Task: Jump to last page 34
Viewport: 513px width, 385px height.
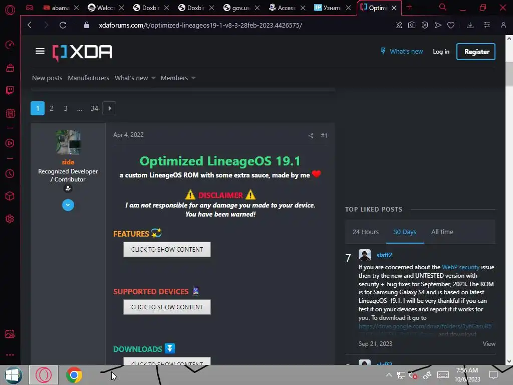Action: (x=94, y=108)
